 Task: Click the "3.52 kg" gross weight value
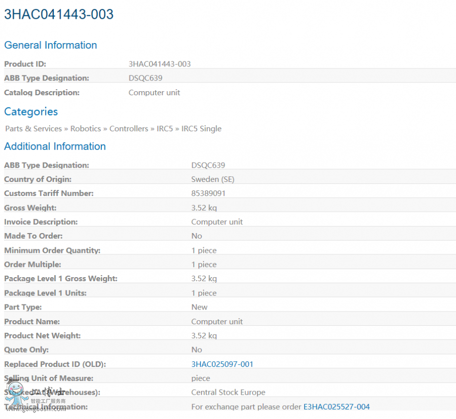[203, 207]
